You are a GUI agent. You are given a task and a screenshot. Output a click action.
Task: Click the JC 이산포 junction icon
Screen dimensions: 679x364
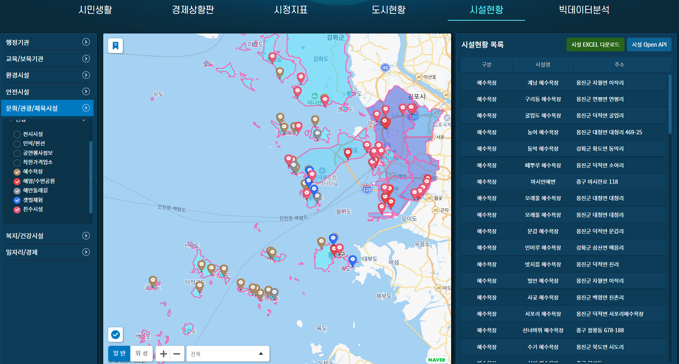tap(419, 77)
